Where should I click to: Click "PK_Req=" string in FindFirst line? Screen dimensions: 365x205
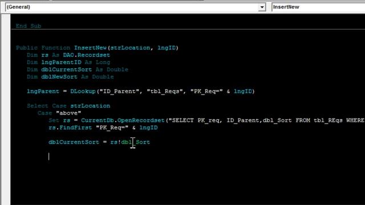112,128
